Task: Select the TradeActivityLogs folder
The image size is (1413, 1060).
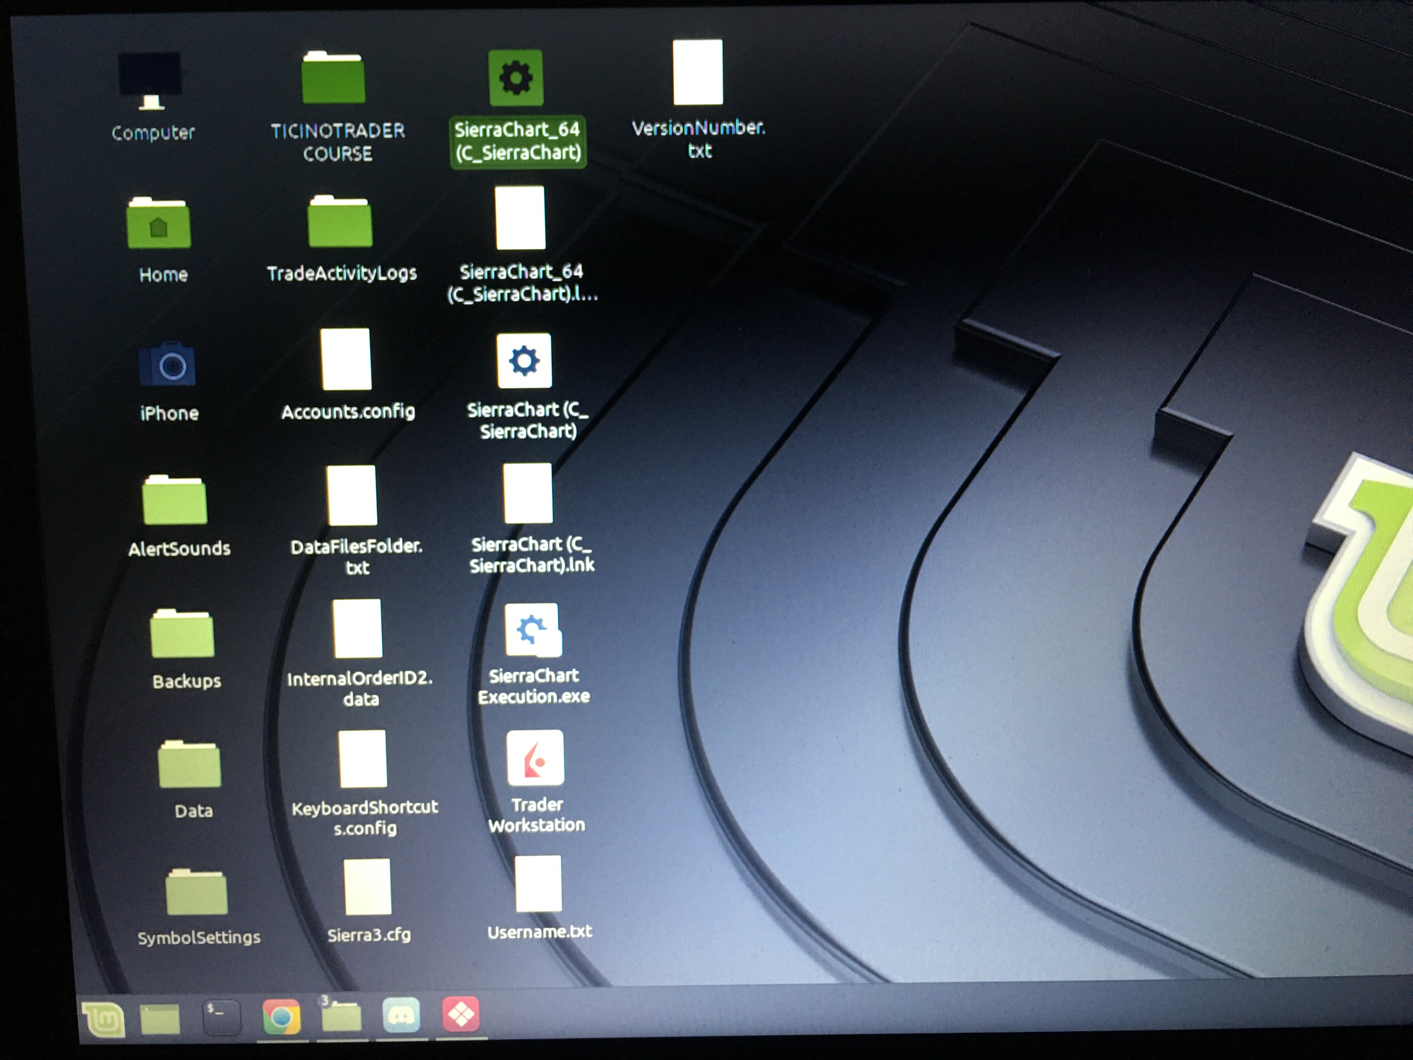Action: 340,223
